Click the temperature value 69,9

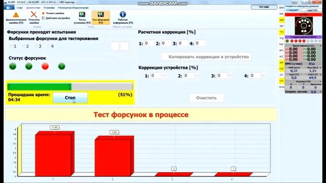point(312,78)
